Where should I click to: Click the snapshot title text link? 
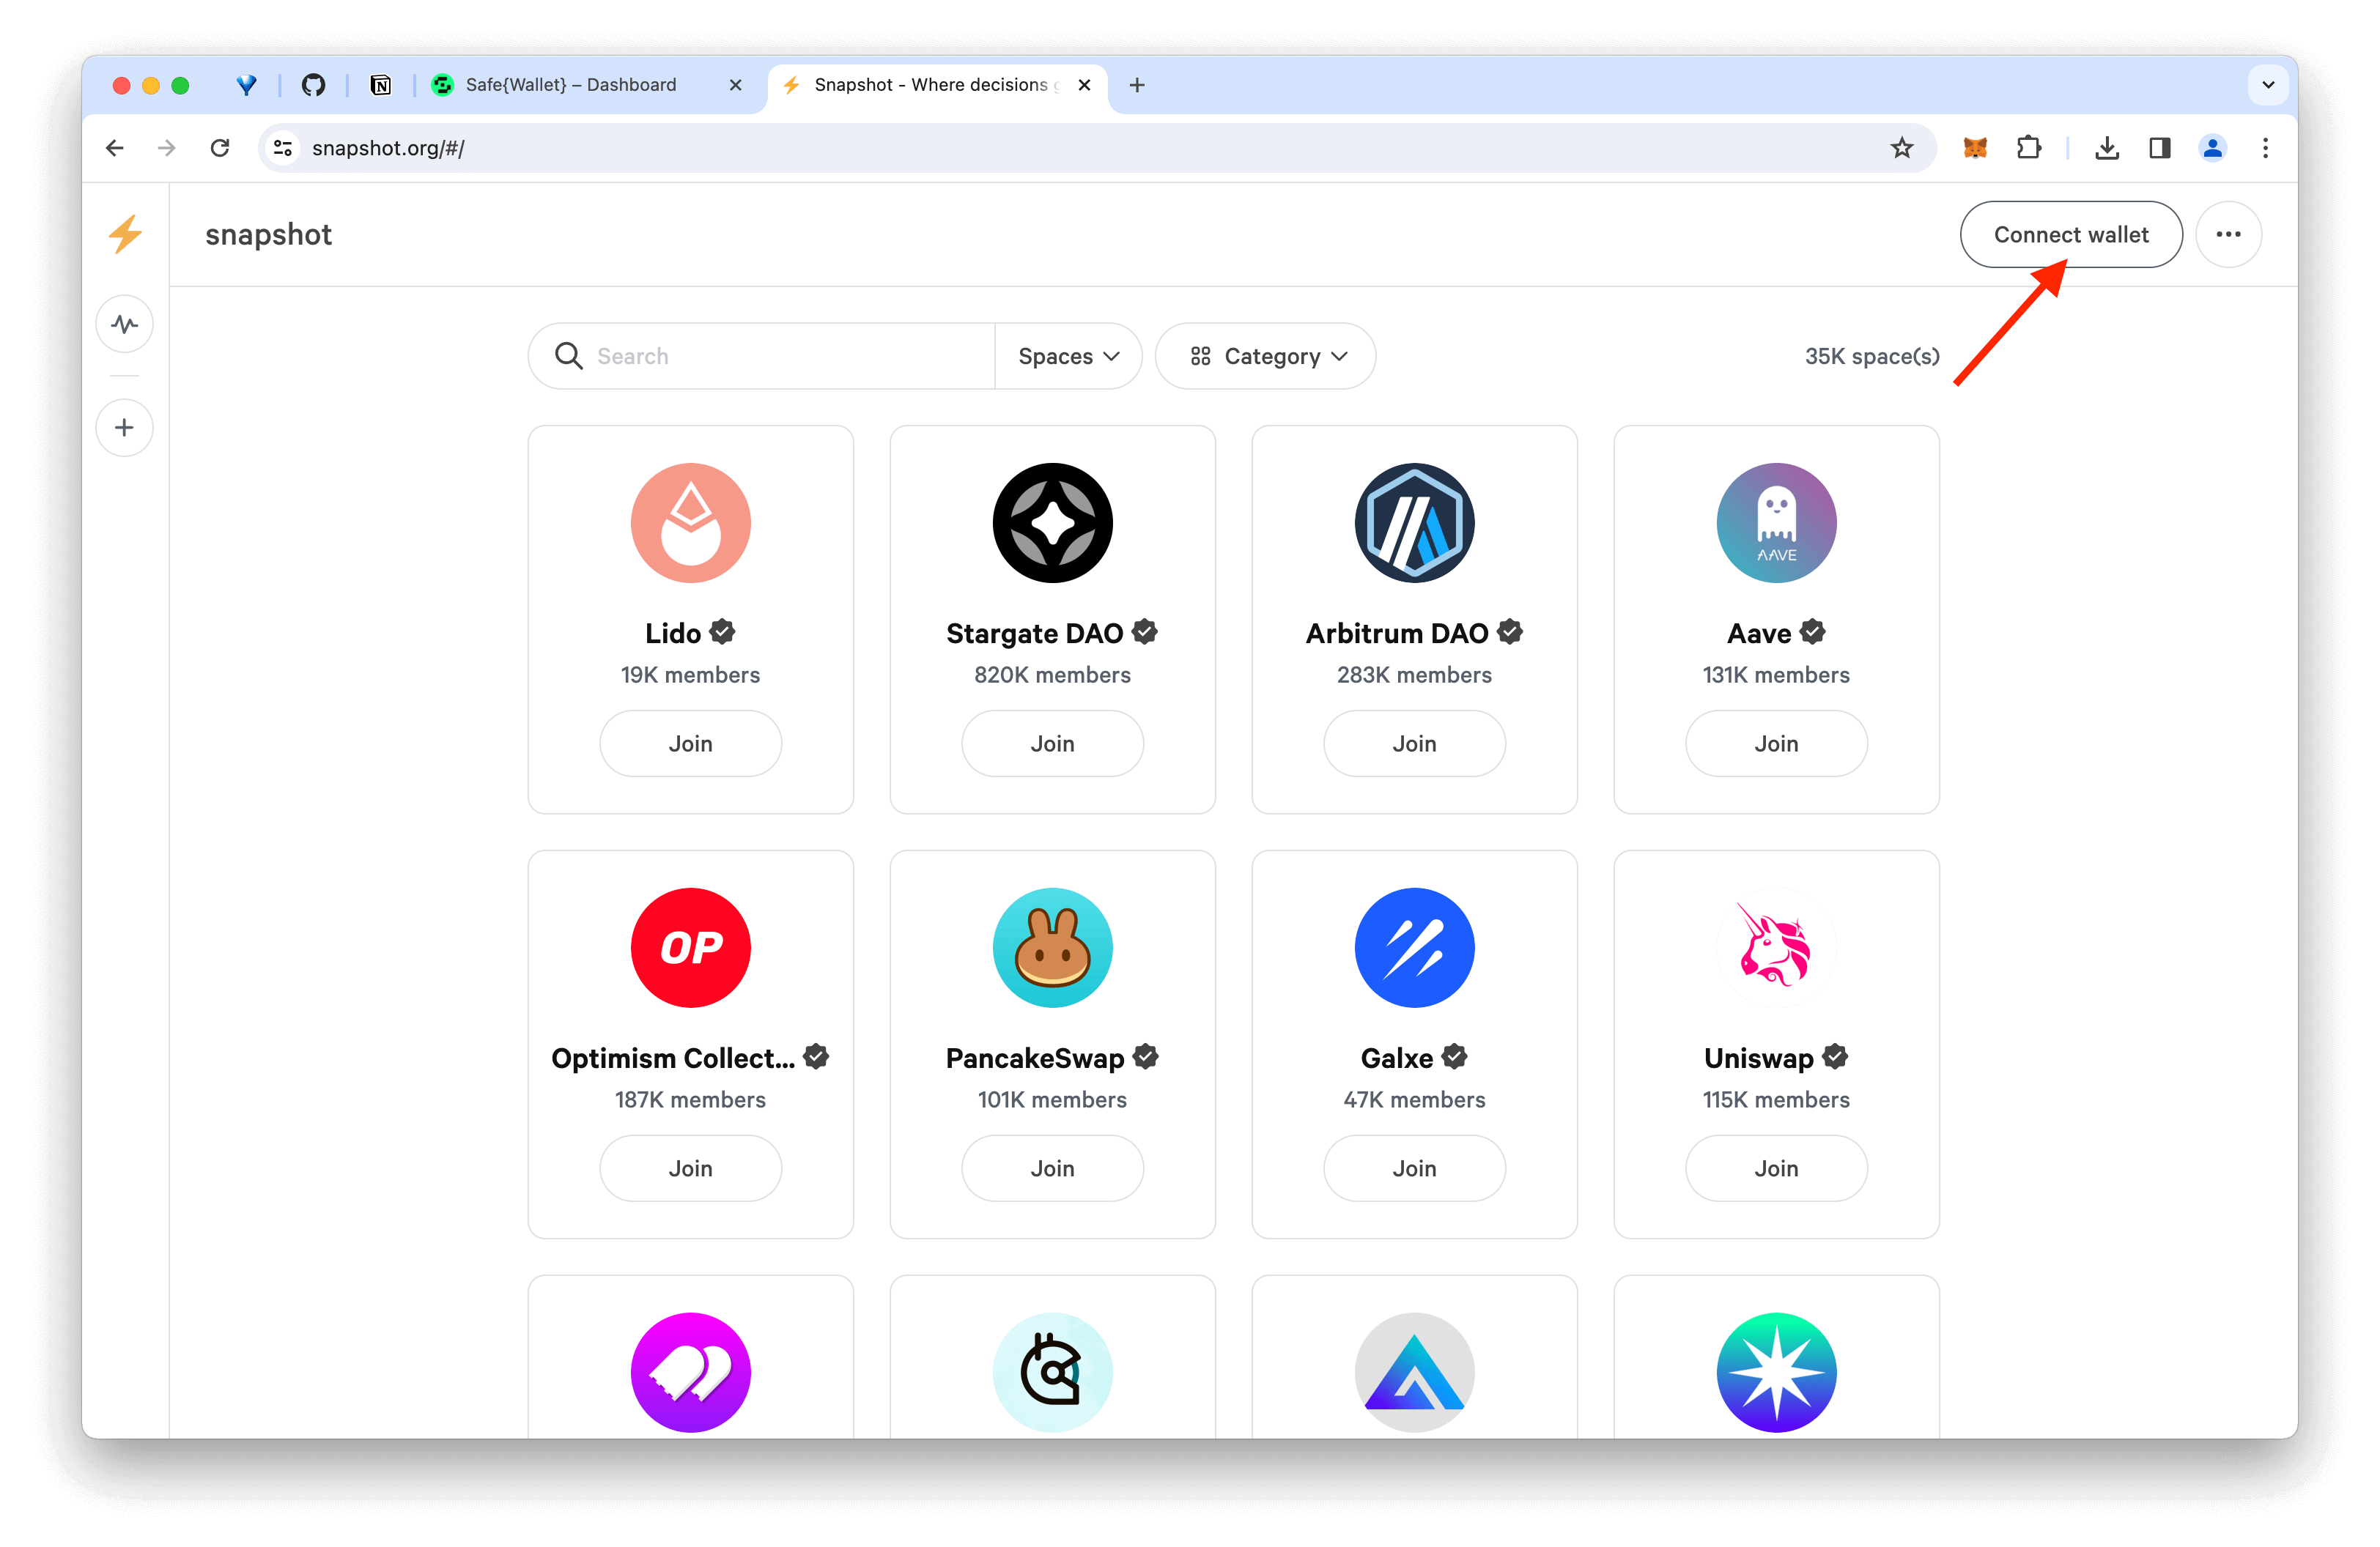click(x=268, y=235)
